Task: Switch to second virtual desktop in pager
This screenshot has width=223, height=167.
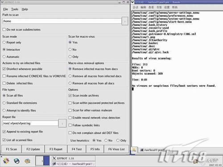Action: [x=46, y=161]
